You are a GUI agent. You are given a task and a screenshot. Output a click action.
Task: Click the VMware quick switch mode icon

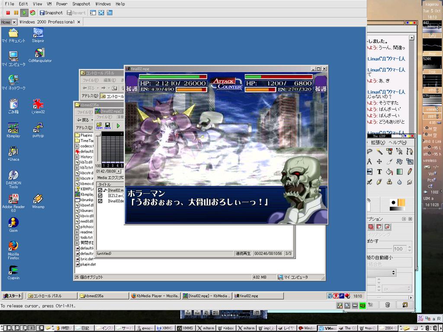tap(110, 13)
